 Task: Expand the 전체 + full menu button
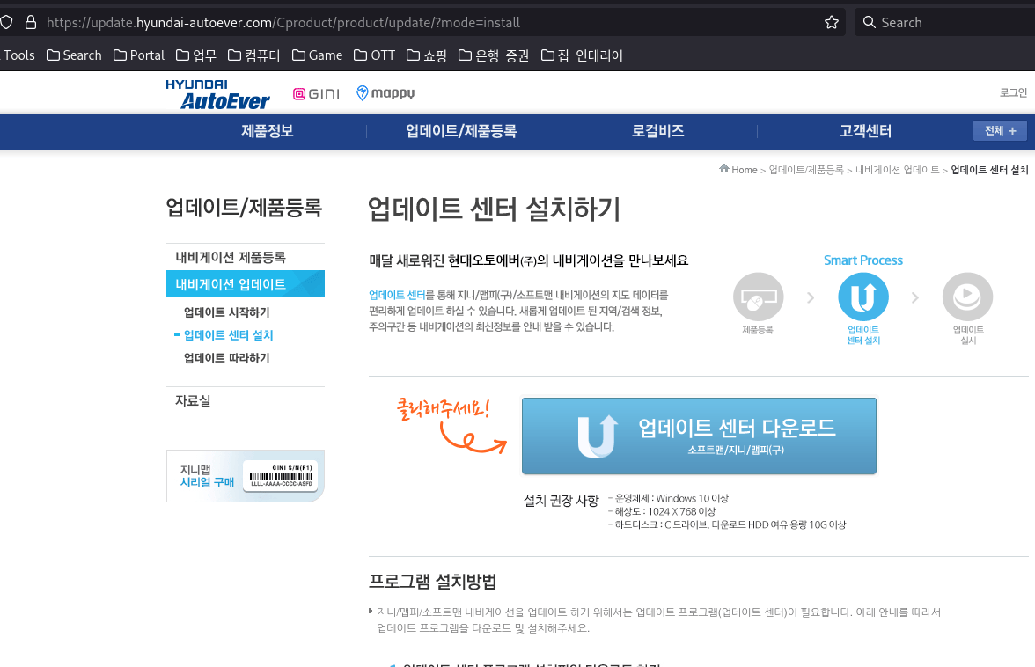click(1000, 130)
